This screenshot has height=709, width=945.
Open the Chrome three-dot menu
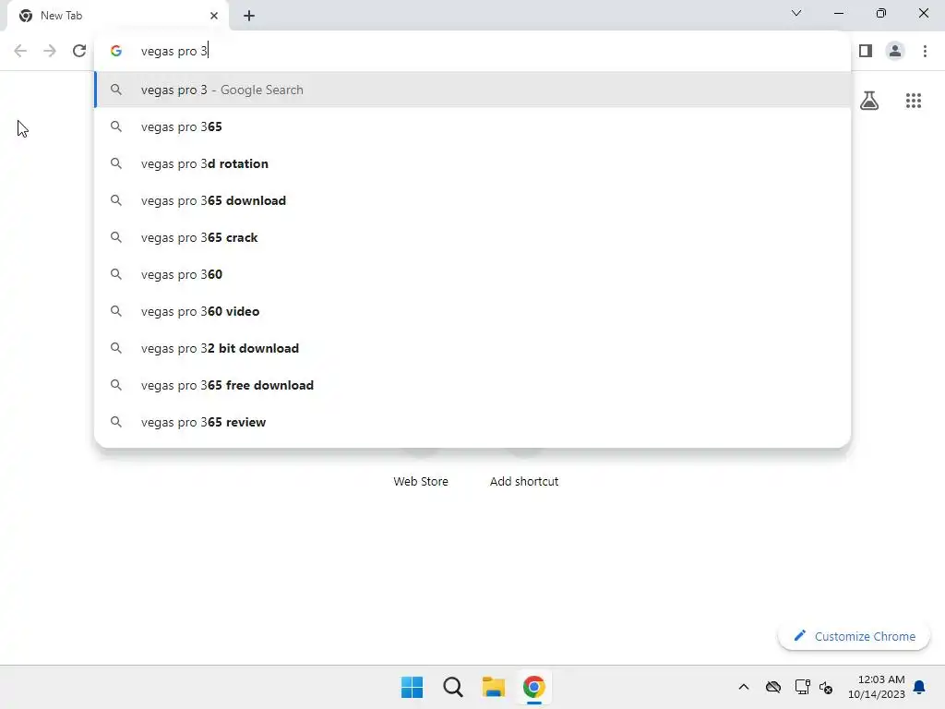[925, 51]
